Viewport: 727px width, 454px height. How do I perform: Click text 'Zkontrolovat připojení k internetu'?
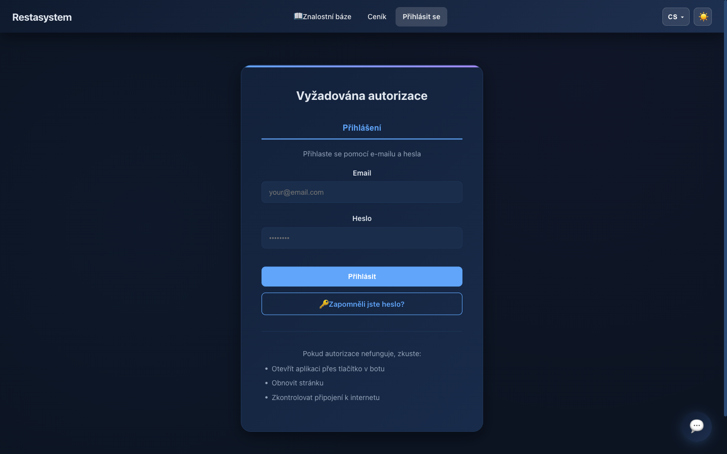(x=326, y=398)
